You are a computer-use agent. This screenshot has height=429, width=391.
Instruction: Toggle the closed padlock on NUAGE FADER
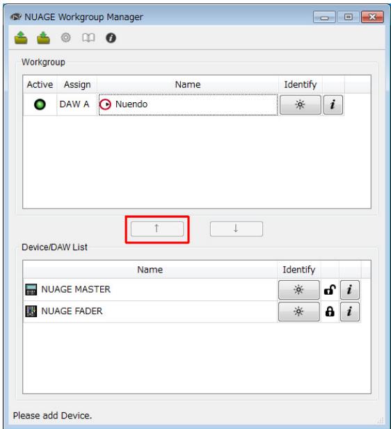tap(330, 311)
